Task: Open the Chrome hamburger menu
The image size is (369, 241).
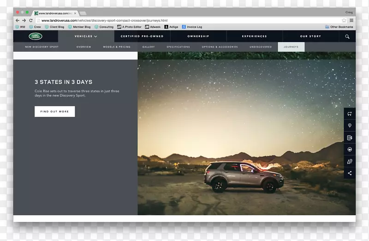Action: (x=351, y=20)
